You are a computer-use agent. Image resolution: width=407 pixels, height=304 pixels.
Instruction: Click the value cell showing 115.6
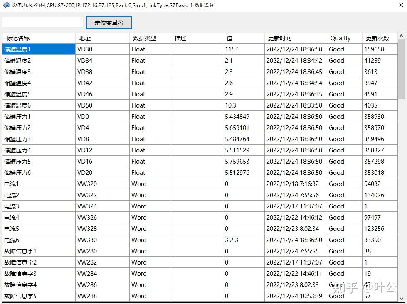(233, 49)
